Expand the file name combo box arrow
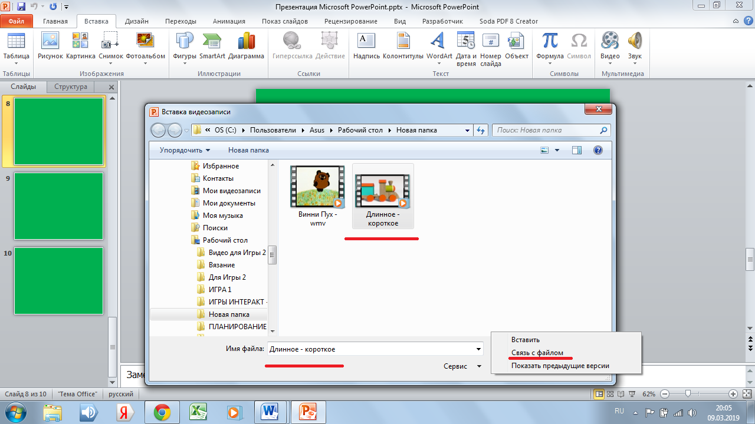Image resolution: width=755 pixels, height=424 pixels. coord(478,349)
